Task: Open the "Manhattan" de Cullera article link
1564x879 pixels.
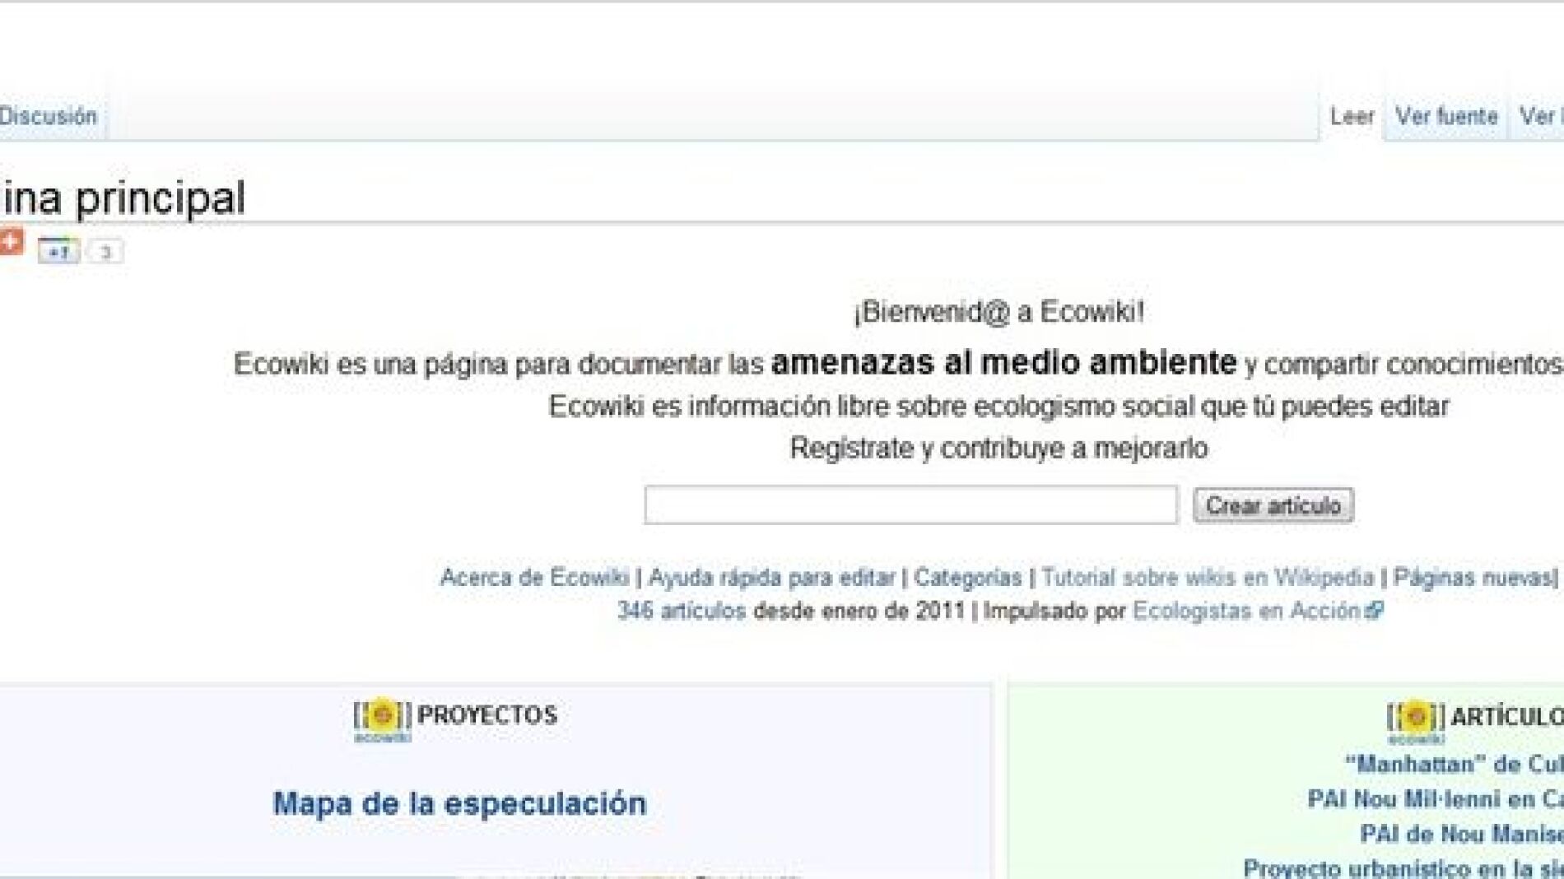Action: pos(1455,765)
